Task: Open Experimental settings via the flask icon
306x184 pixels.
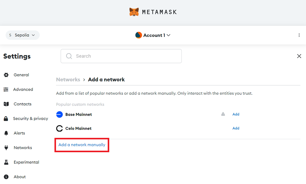Action: (6, 162)
